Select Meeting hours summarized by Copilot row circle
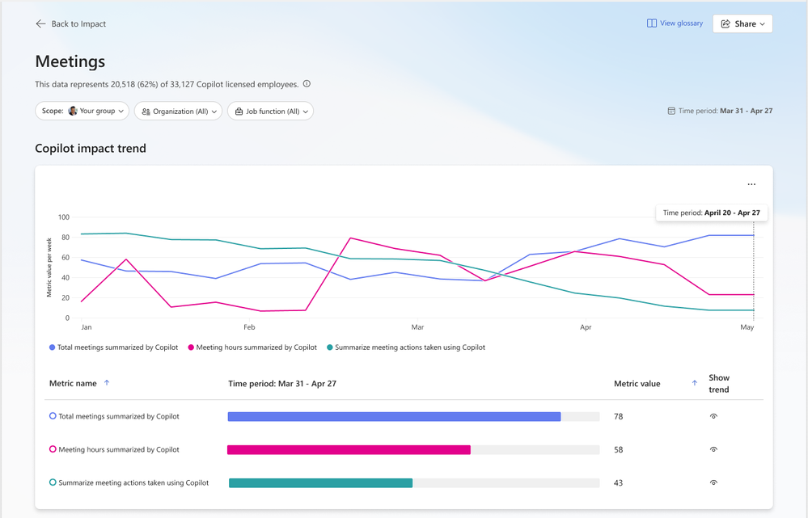Viewport: 808px width, 518px height. point(53,449)
